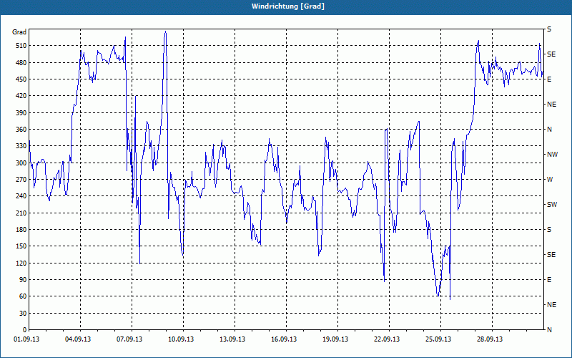572x358 pixels.
Task: Click the date label "28.09.13"
Action: [490, 339]
